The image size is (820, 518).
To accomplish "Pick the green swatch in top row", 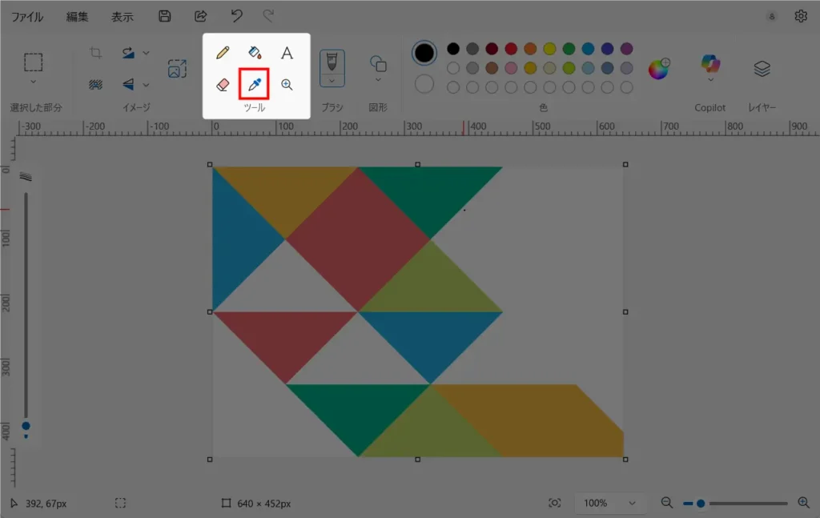I will 569,49.
